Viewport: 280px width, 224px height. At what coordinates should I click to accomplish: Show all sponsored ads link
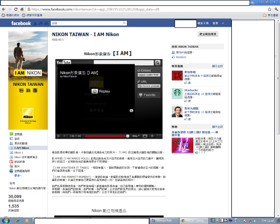[217, 127]
